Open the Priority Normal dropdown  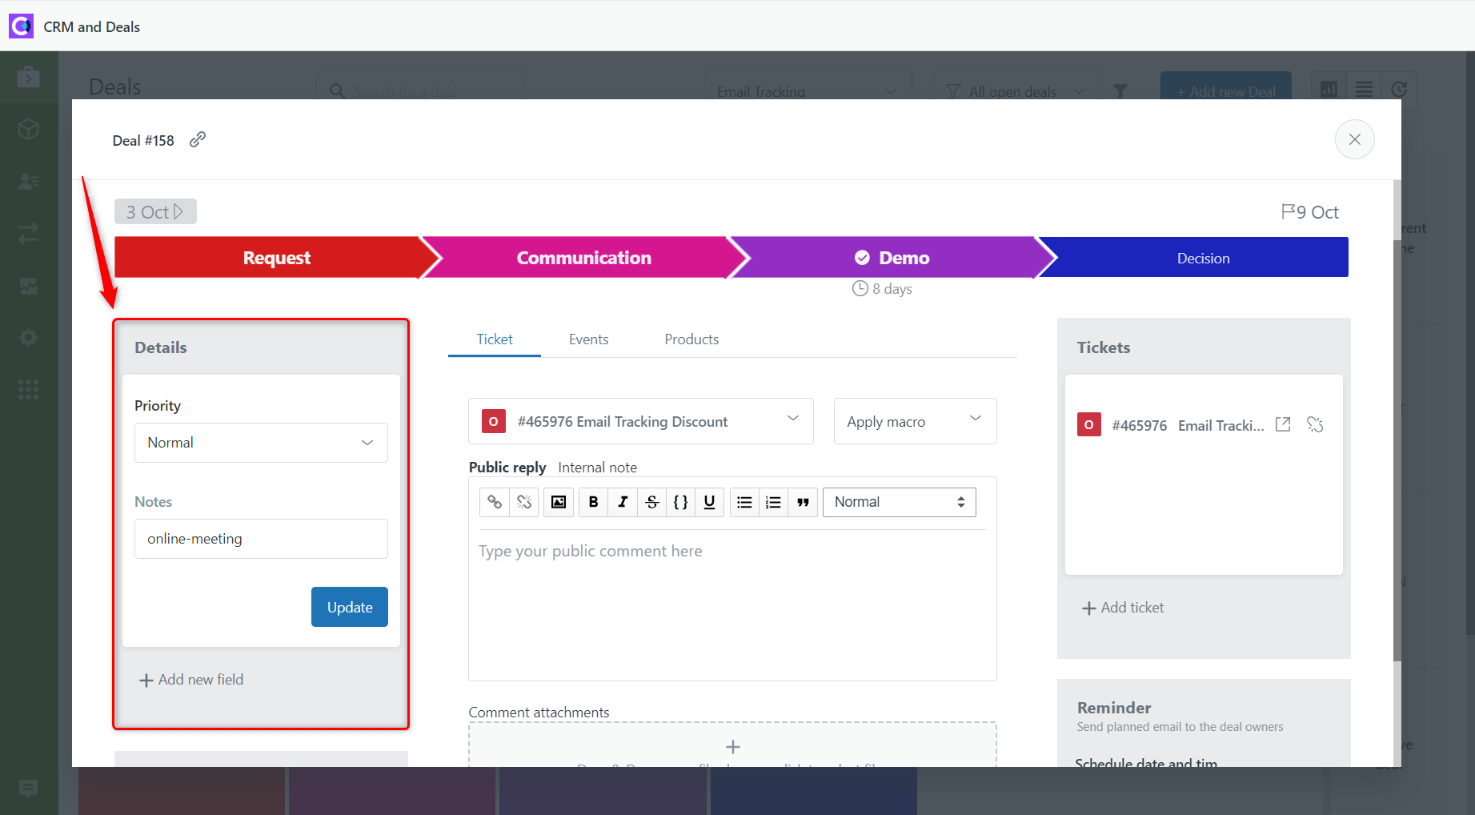[x=261, y=443]
